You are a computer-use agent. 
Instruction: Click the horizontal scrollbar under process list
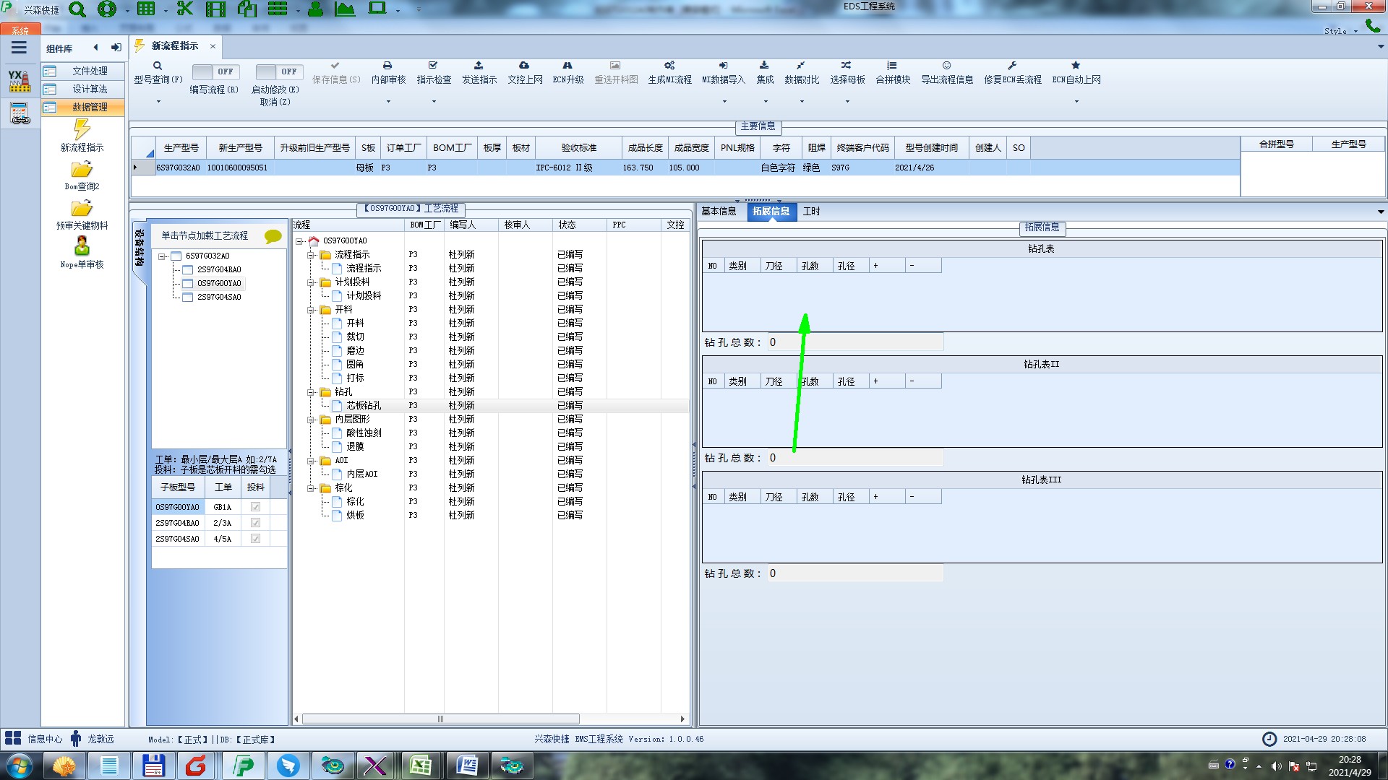click(441, 719)
